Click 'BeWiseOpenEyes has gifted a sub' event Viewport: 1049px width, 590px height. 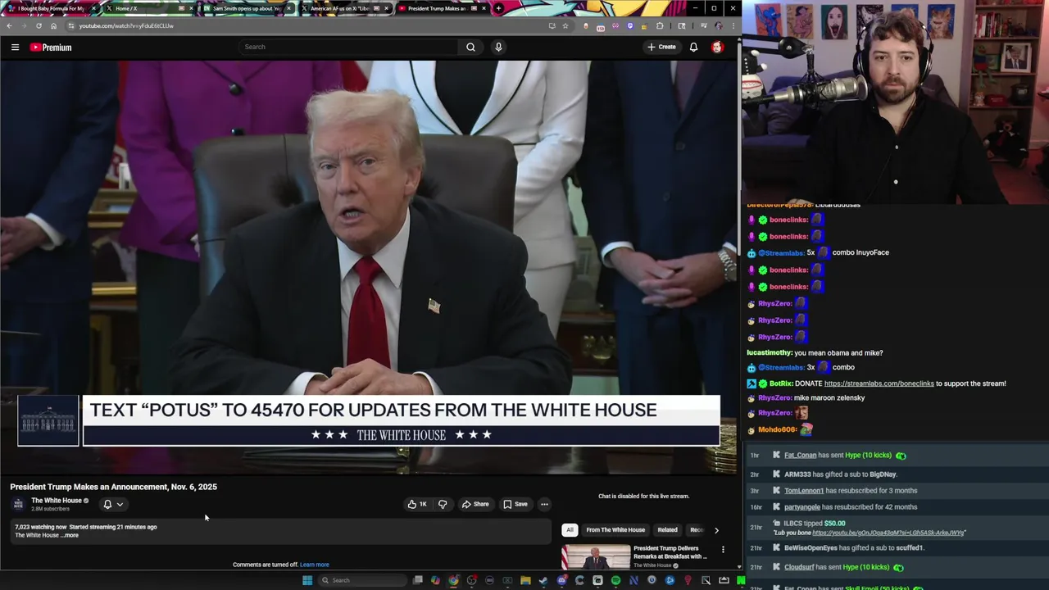coord(854,548)
